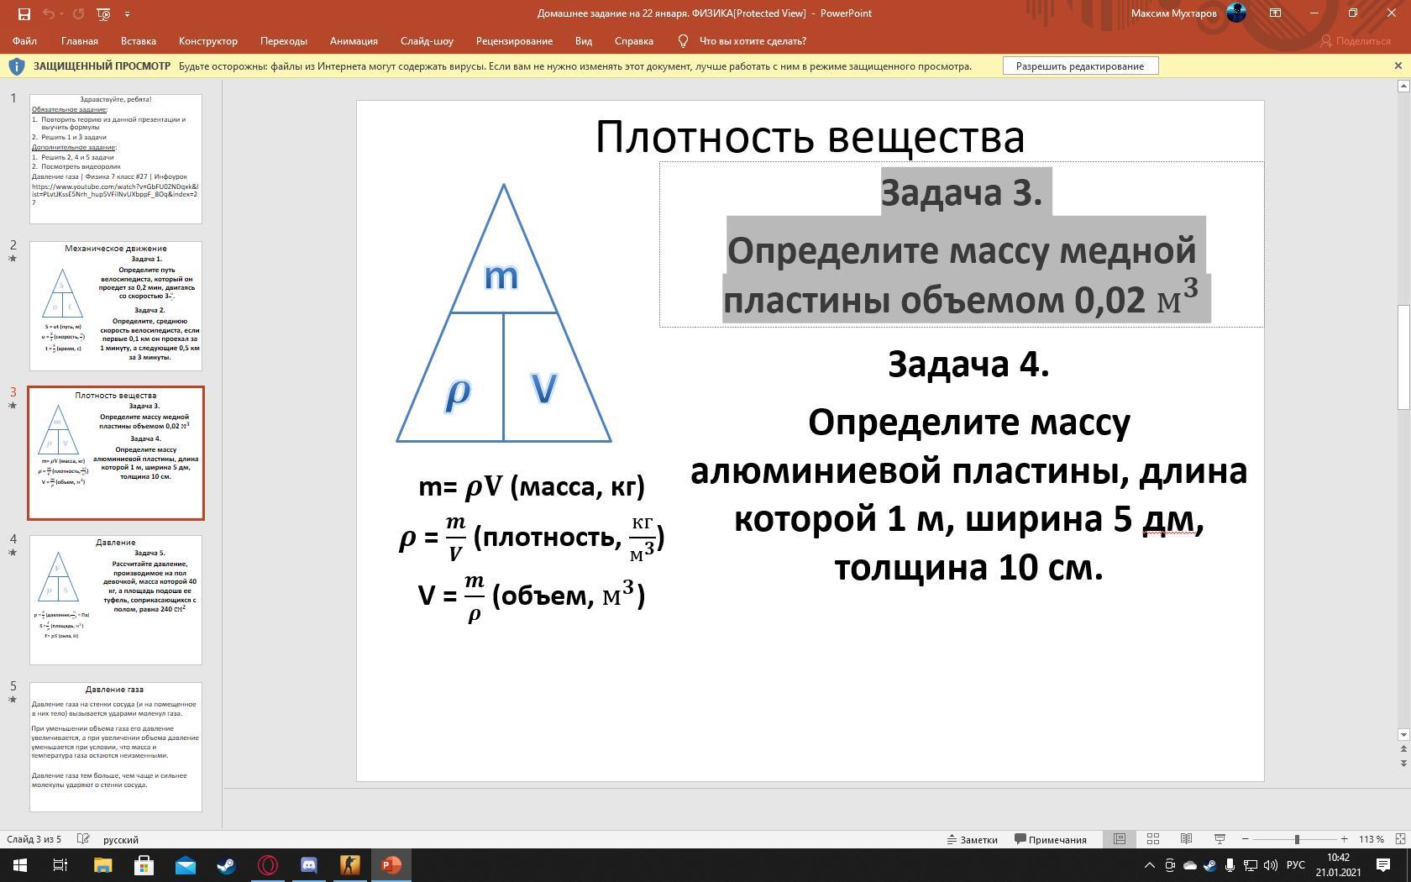Click the zoom slider handle

1298,839
